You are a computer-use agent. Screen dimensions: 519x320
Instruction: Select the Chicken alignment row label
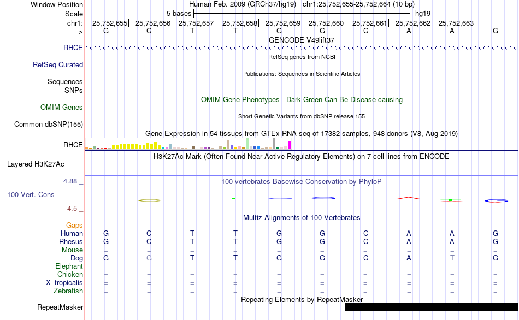click(70, 274)
